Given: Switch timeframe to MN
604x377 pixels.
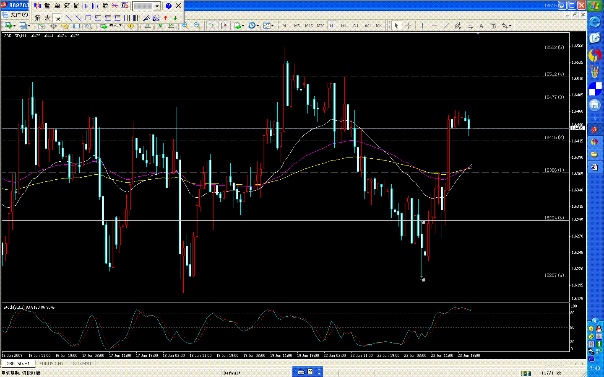Looking at the screenshot, I should coord(379,26).
